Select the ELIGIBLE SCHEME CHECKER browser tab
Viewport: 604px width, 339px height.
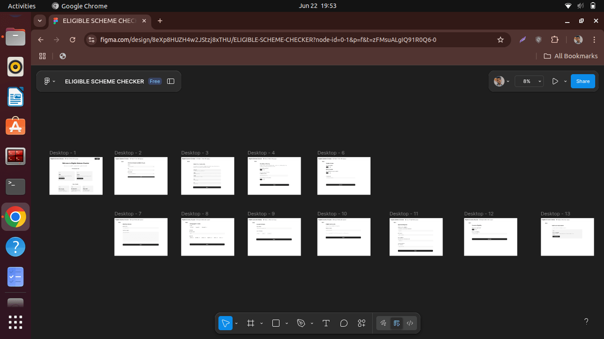point(99,21)
